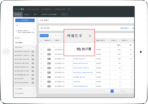Viewport: 148px width, 104px height.
Task: Tick checkbox for OK크레딧 리뉴얼 campaign row
Action: coord(41,59)
